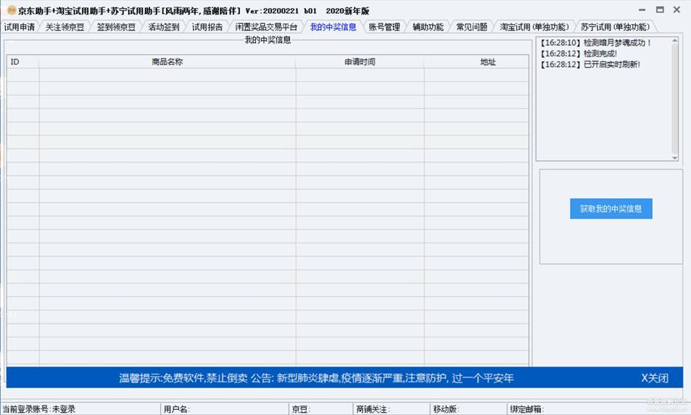The height and width of the screenshot is (415, 691).
Task: Click the ID column header
Action: pos(23,62)
